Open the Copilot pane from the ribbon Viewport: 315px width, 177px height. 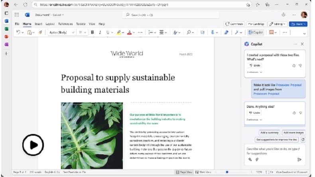256,32
